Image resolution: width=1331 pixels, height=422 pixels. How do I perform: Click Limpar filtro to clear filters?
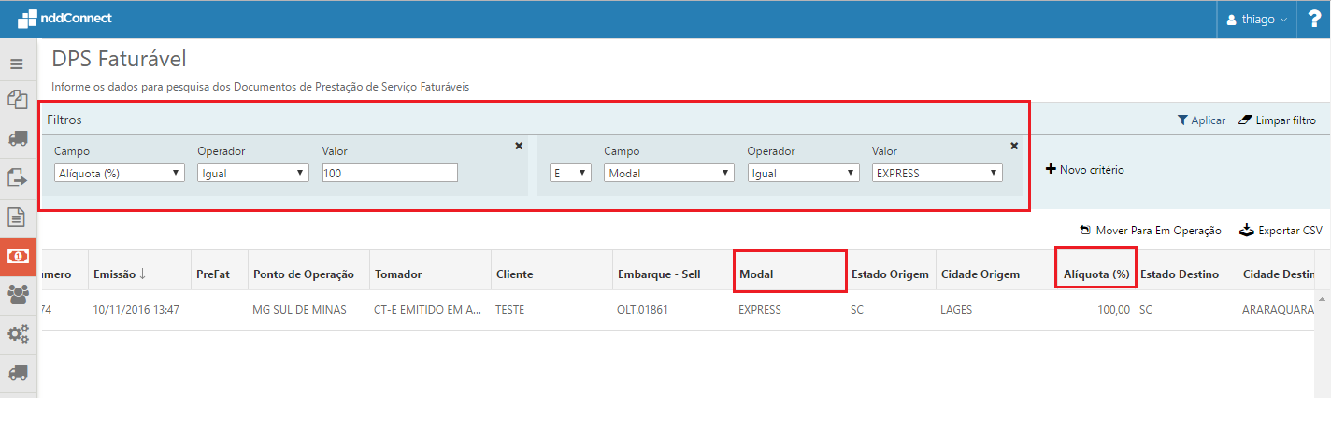(1277, 120)
